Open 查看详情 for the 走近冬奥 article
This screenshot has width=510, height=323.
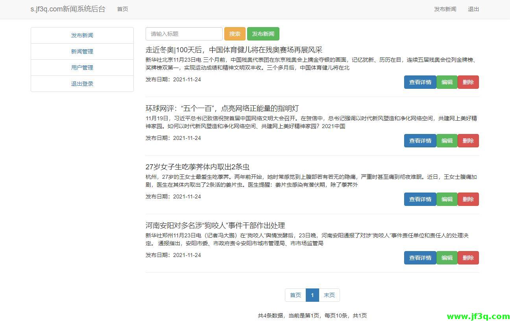point(420,82)
